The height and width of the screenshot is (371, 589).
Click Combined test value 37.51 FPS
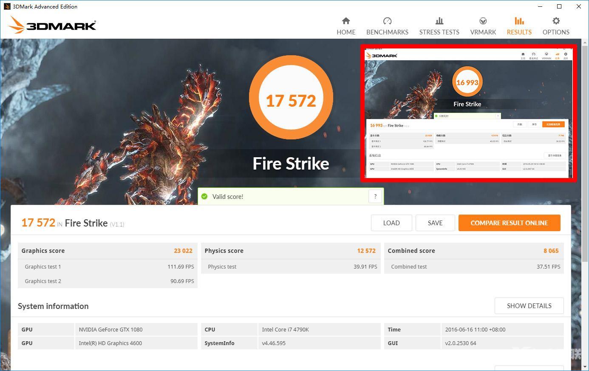[x=549, y=266]
